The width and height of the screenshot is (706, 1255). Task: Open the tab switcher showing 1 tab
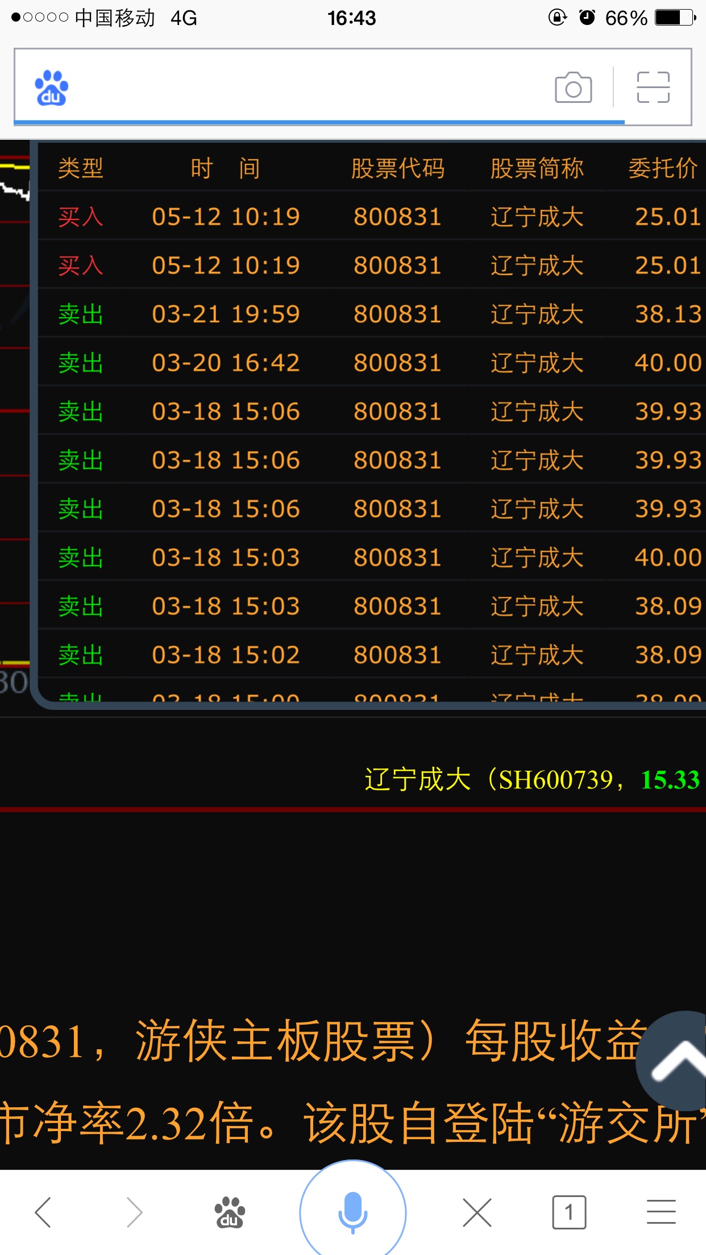point(569,1212)
